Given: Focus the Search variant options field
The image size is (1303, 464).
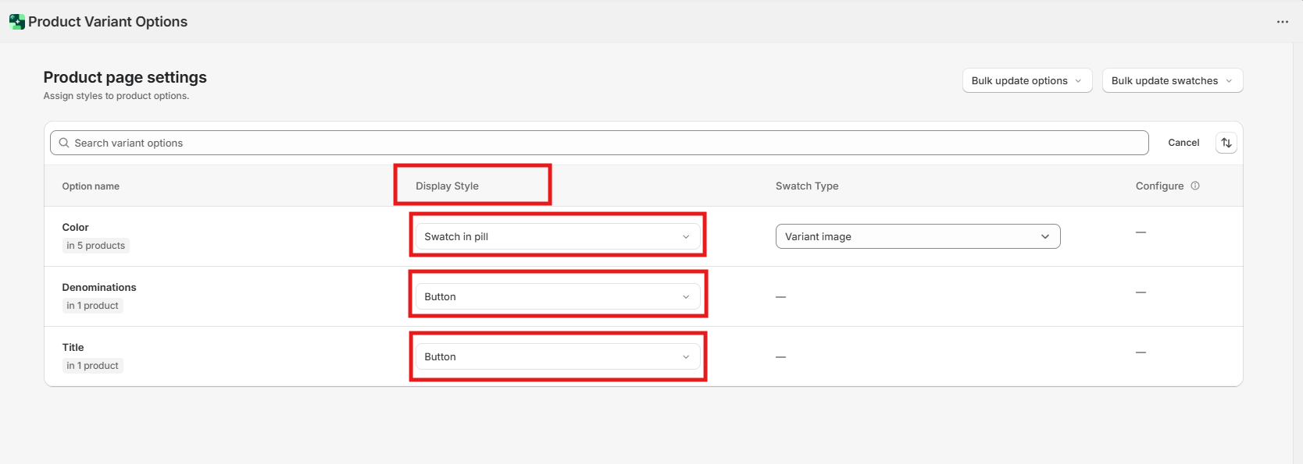Looking at the screenshot, I should tap(602, 143).
